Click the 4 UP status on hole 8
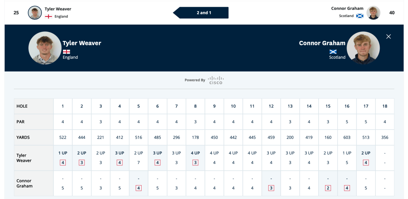Viewport: 408px width, 199px height. tap(195, 153)
